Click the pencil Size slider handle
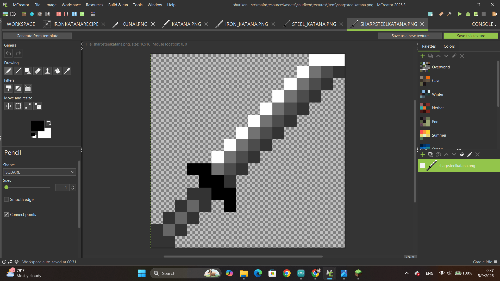This screenshot has width=500, height=281. pyautogui.click(x=7, y=187)
